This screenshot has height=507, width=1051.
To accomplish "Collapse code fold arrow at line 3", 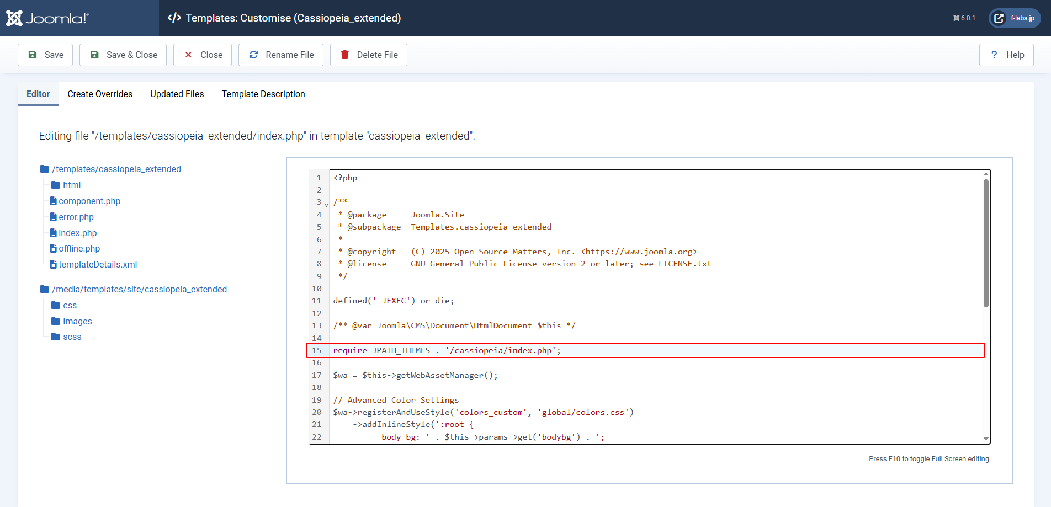I will point(326,204).
